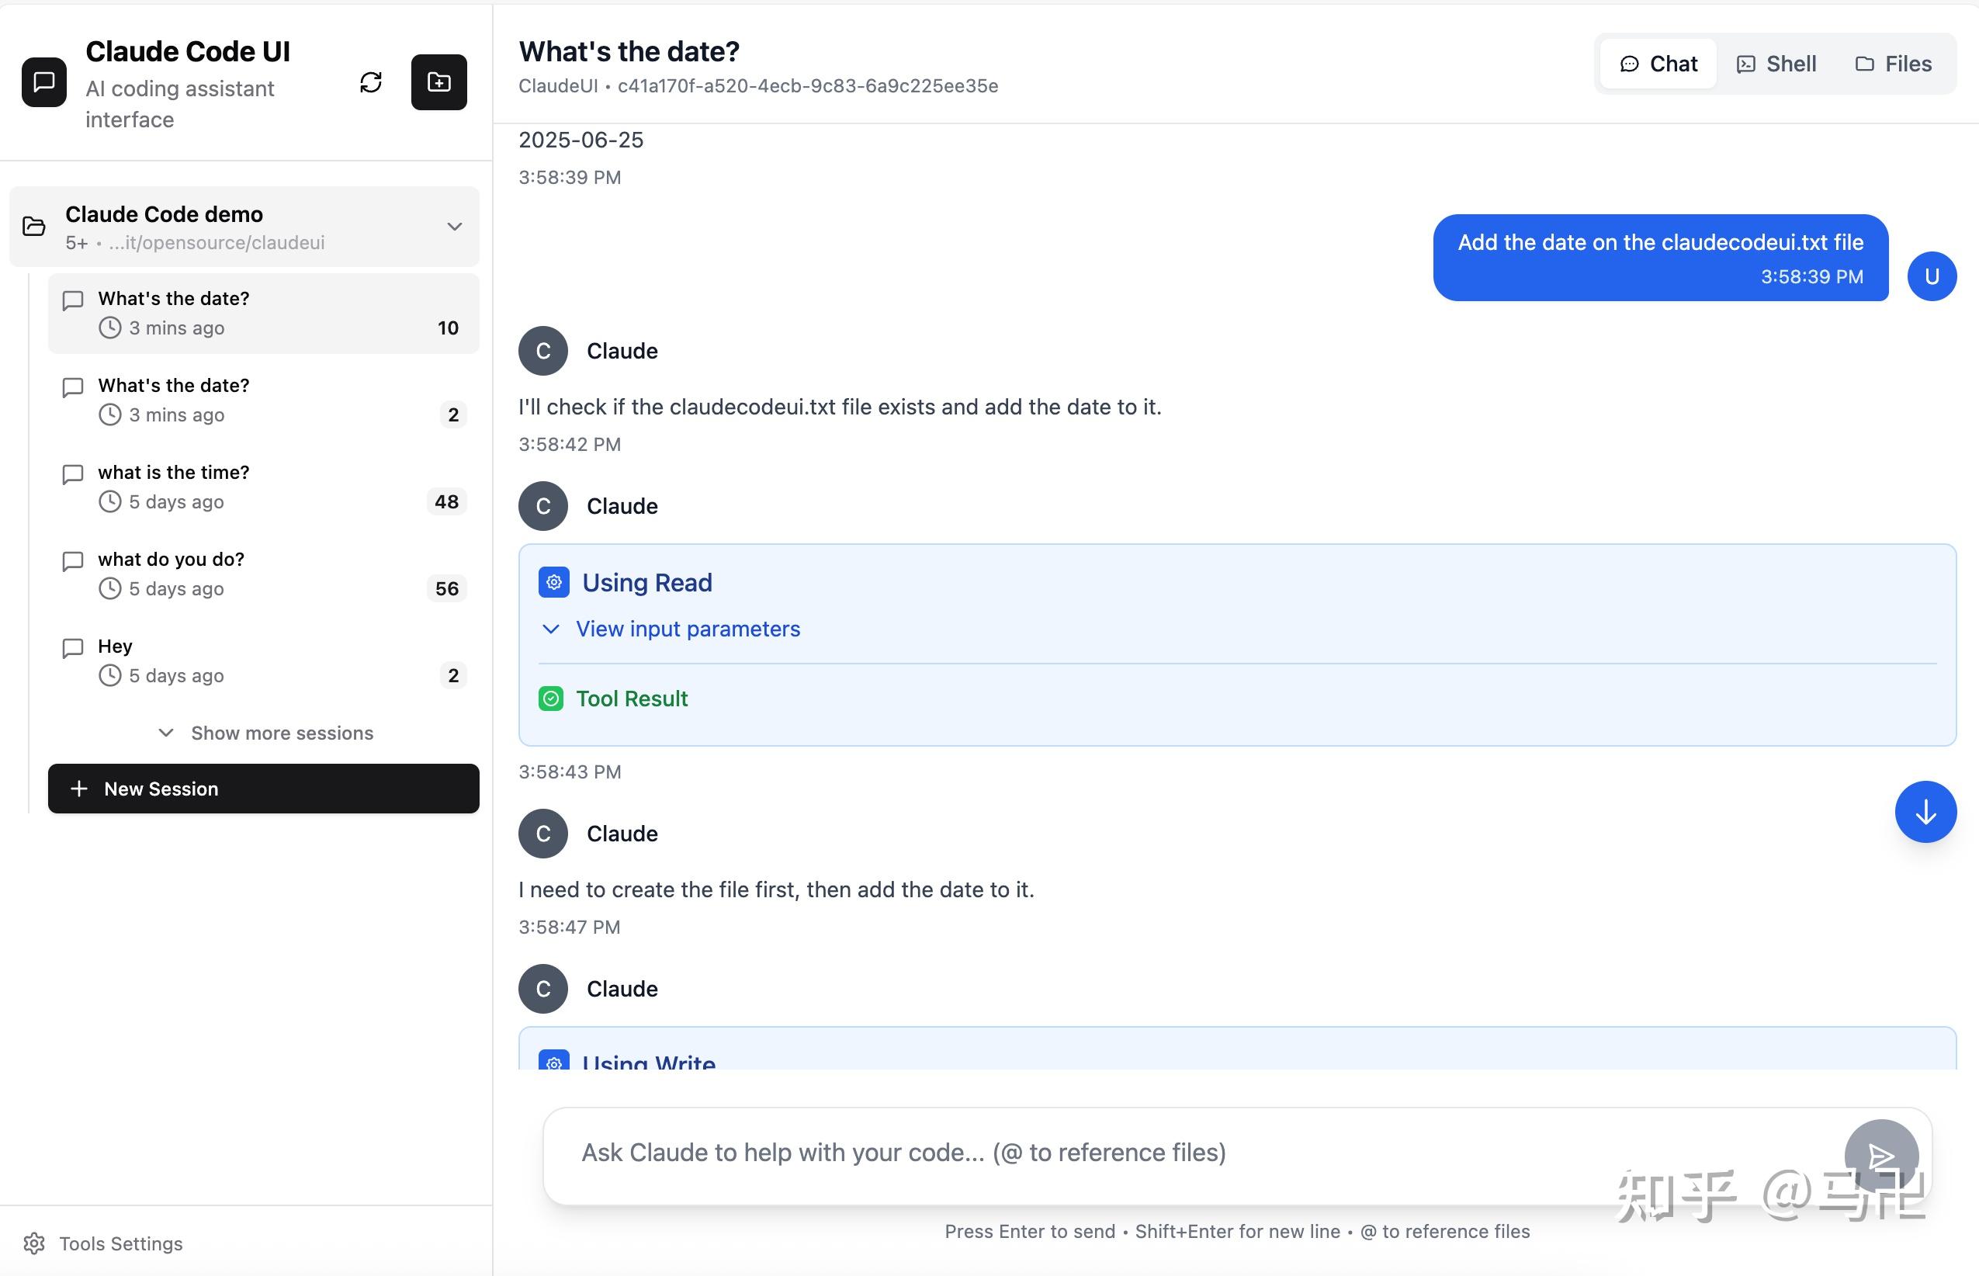Image resolution: width=1979 pixels, height=1276 pixels.
Task: Click the Using Read gear icon
Action: click(x=553, y=582)
